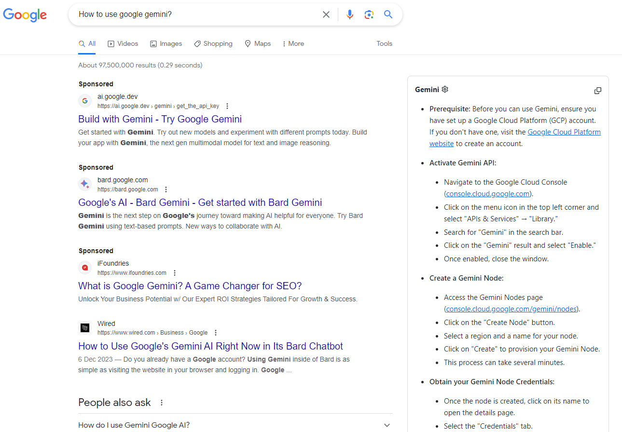Switch to the Maps tab
This screenshot has width=622, height=432.
pos(257,43)
